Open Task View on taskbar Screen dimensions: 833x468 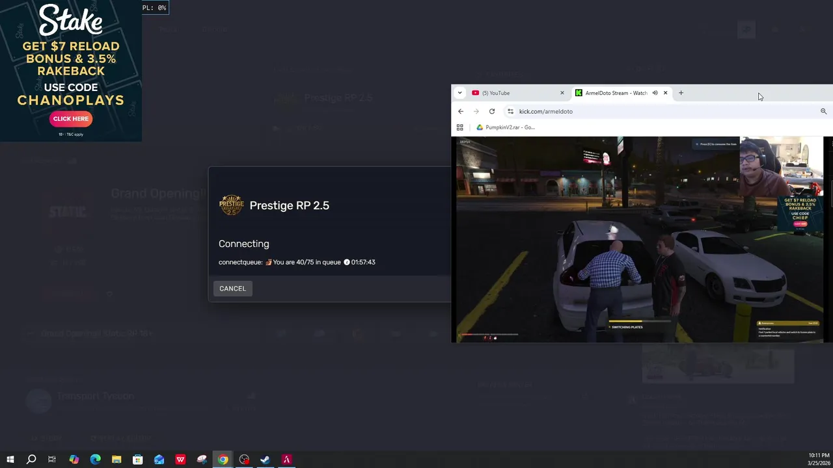pos(52,460)
